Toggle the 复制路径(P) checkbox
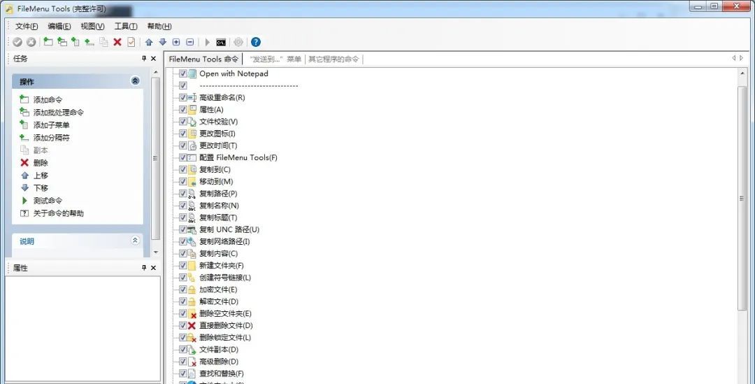755x384 pixels. [183, 194]
